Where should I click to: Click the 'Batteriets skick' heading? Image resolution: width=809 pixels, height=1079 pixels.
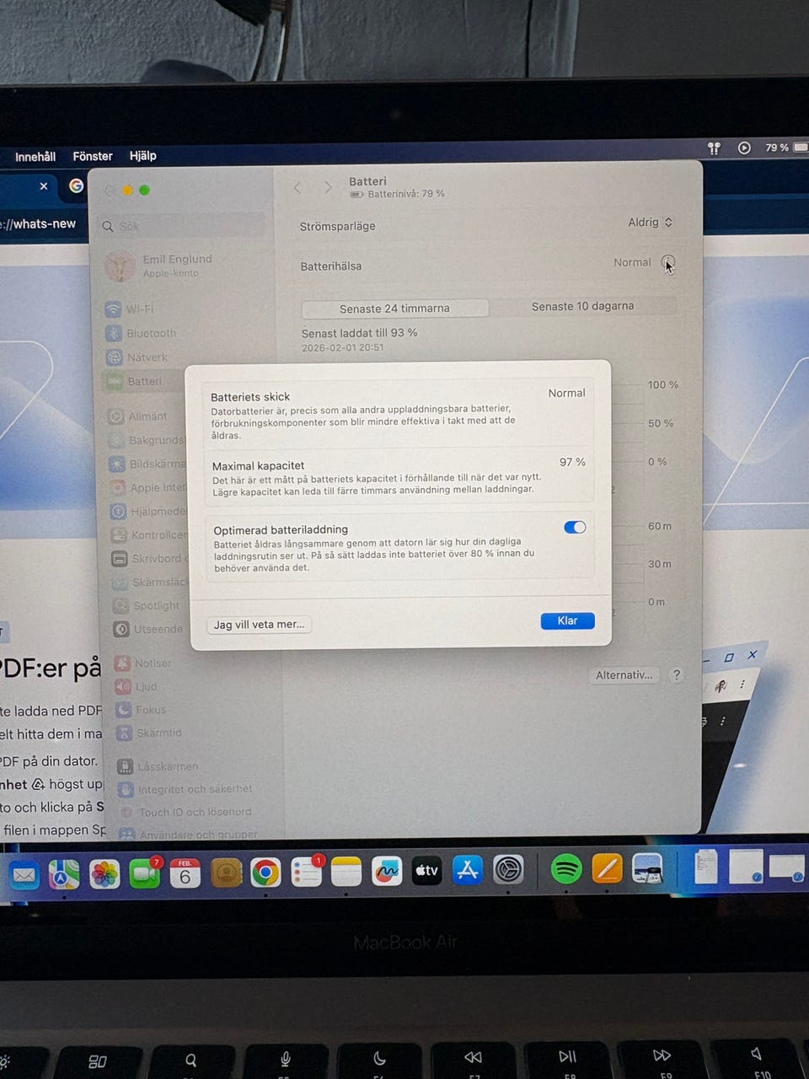(250, 396)
